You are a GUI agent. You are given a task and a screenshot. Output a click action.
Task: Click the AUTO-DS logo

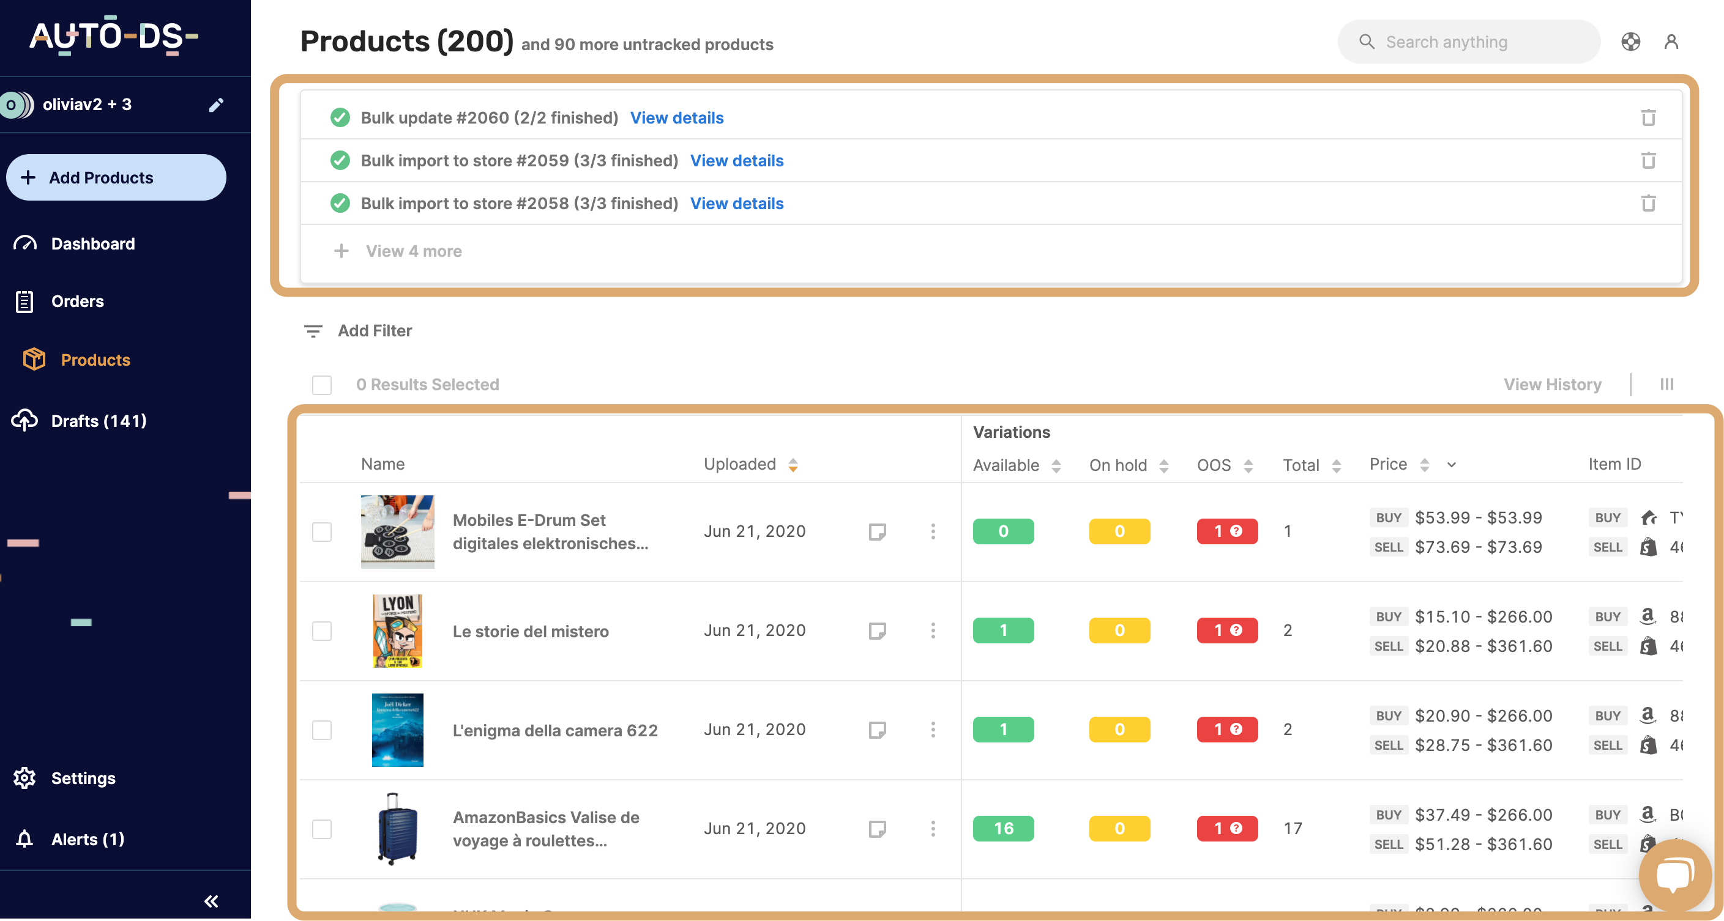114,36
